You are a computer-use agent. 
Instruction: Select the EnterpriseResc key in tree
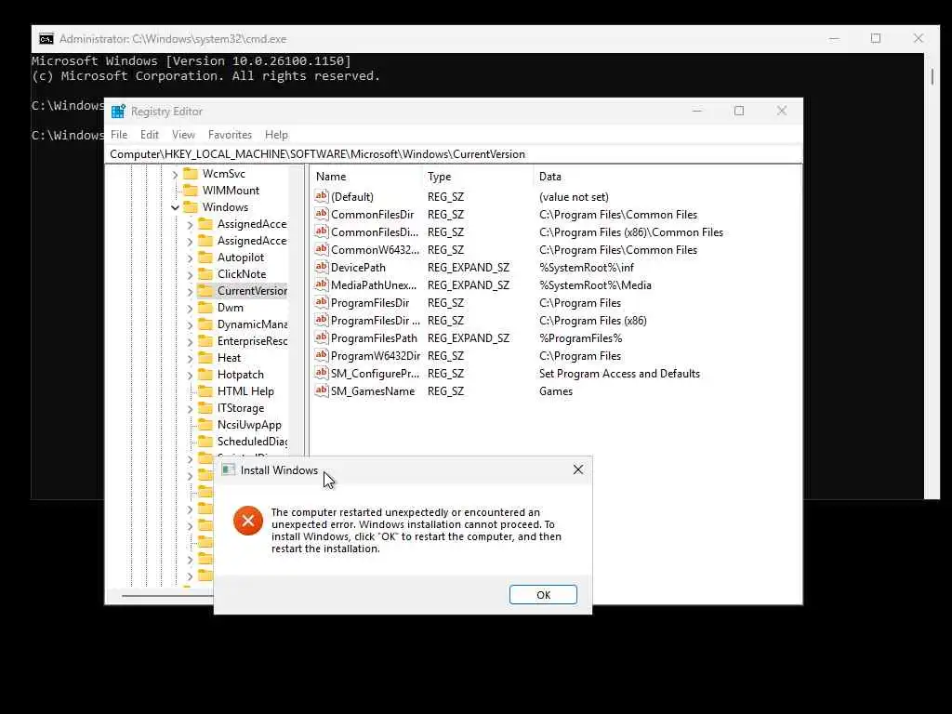click(252, 341)
